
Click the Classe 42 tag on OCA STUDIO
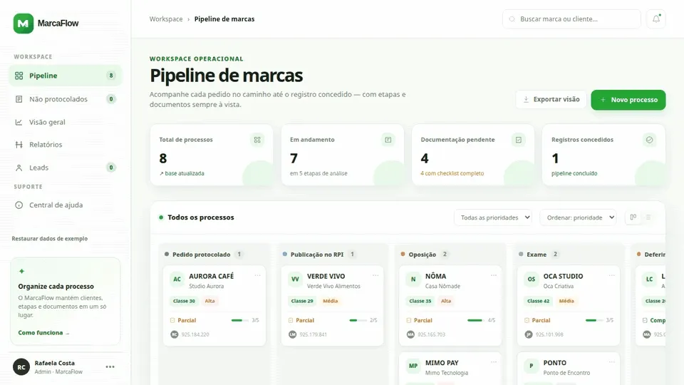(x=538, y=301)
